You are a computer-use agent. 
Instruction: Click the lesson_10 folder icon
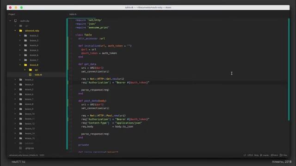click(x=20, y=114)
